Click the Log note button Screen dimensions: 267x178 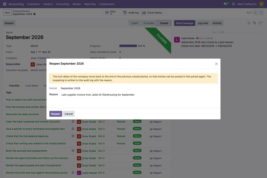[203, 23]
